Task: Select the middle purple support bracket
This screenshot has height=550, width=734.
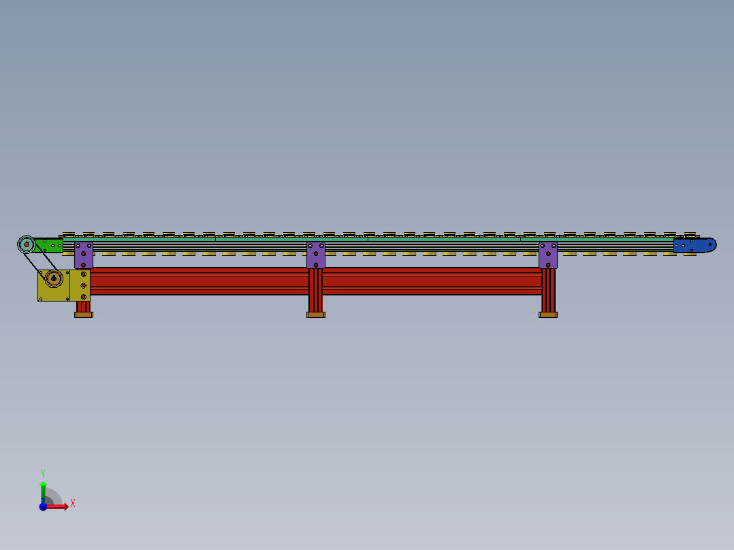Action: coord(315,255)
